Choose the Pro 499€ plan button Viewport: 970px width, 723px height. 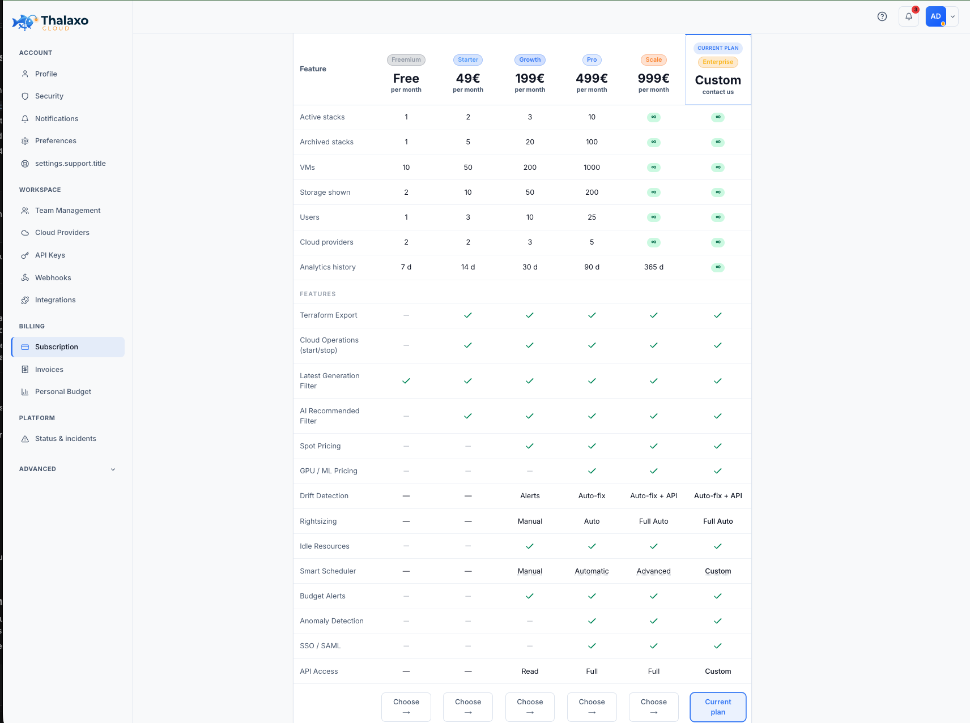click(592, 707)
